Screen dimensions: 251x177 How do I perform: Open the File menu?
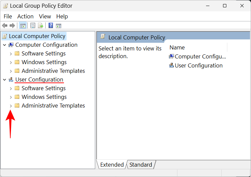(8, 16)
